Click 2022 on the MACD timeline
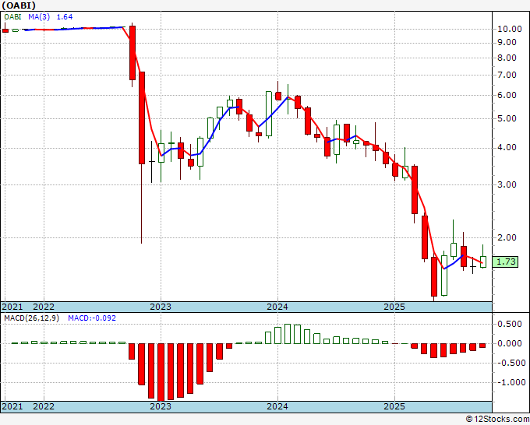Viewport: 530px width, 425px height. [44, 406]
